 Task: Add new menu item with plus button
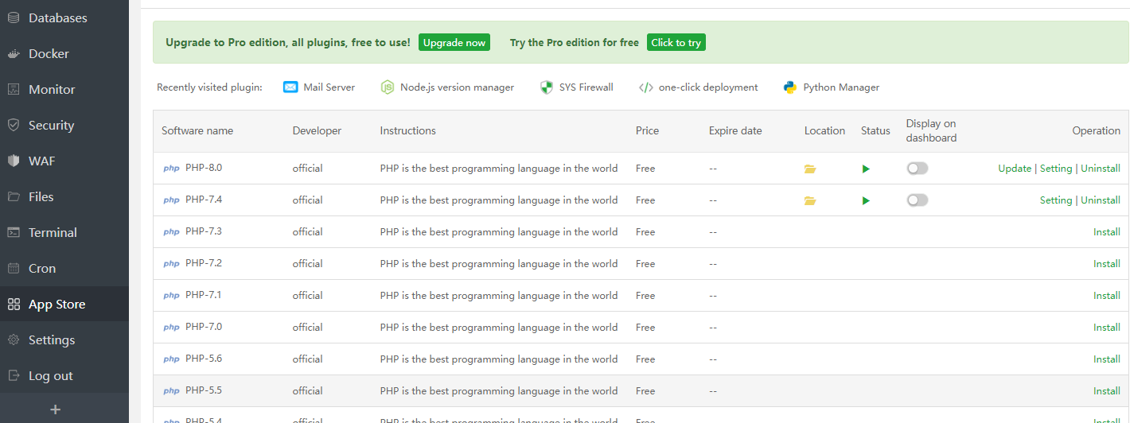click(55, 409)
